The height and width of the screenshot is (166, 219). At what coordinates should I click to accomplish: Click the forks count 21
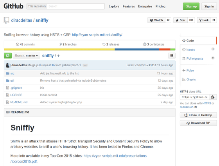(x=214, y=20)
